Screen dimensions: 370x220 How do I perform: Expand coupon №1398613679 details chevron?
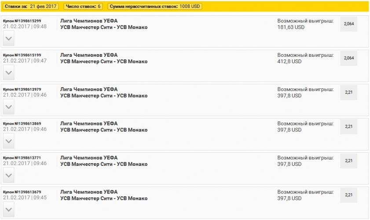[x=9, y=209]
